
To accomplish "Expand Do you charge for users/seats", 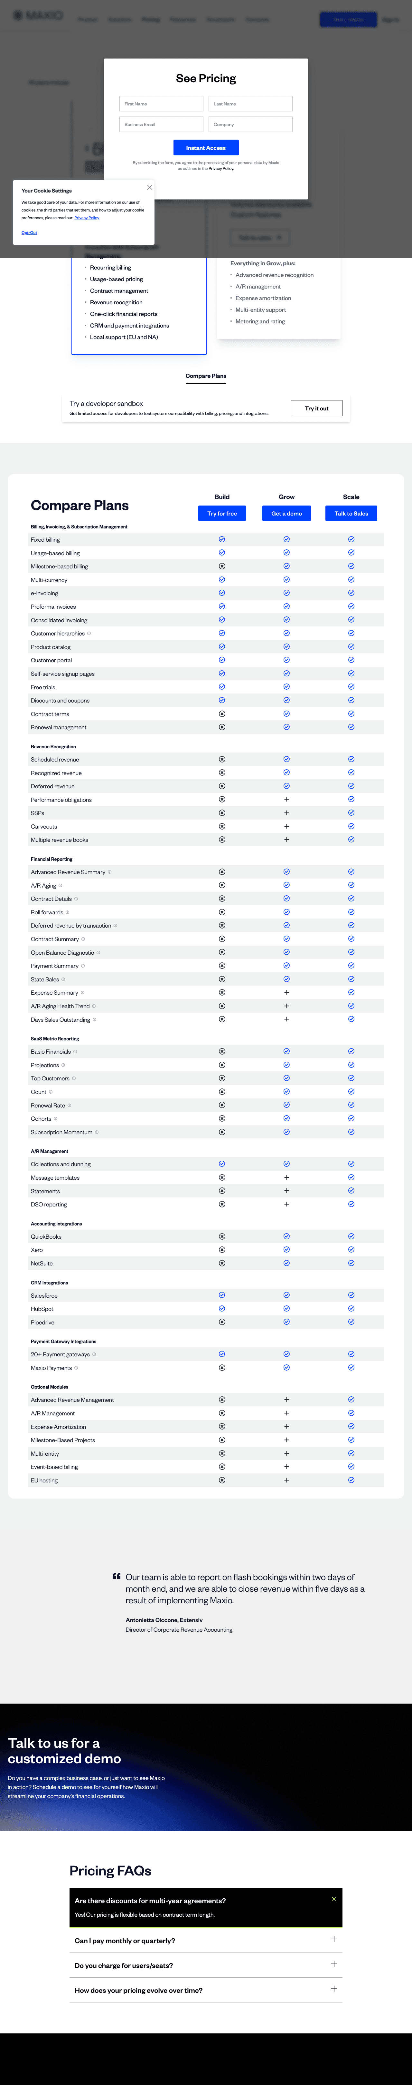I will tap(334, 1964).
